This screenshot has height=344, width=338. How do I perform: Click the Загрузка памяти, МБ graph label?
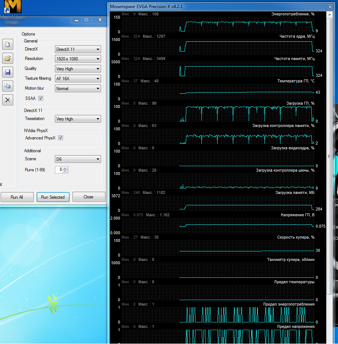pyautogui.click(x=295, y=192)
